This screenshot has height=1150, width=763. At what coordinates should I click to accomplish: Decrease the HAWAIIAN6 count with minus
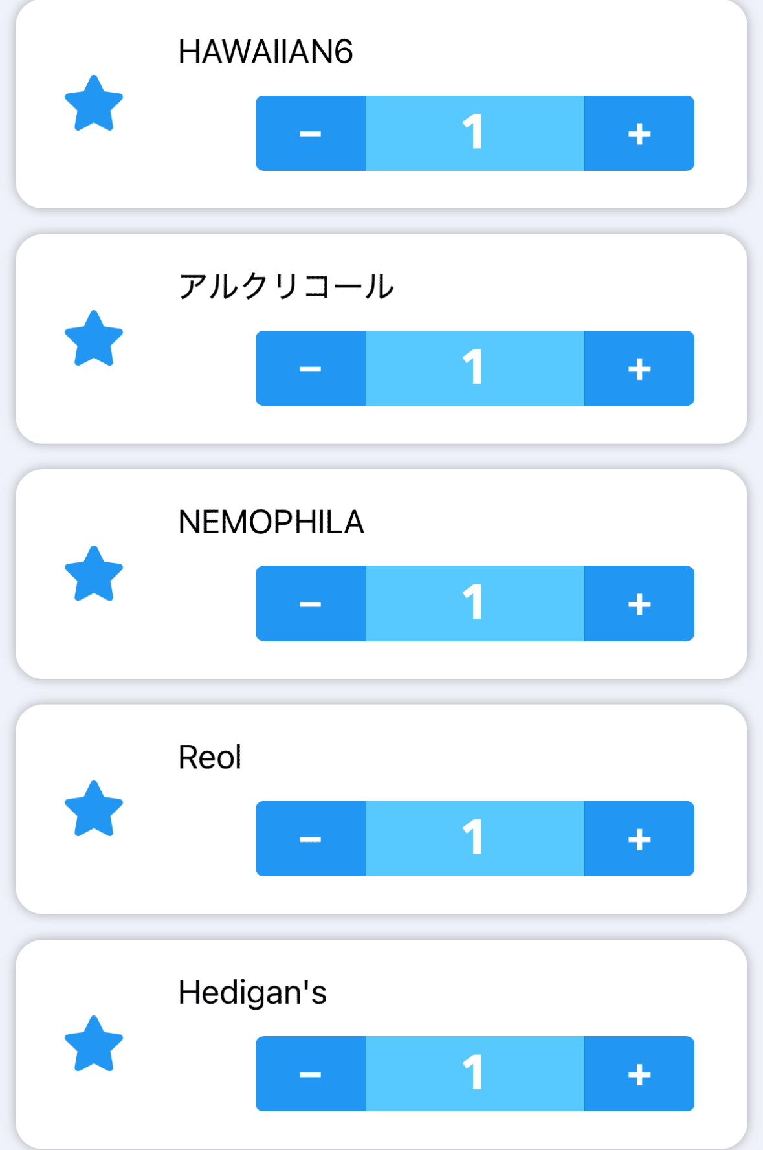click(x=311, y=133)
